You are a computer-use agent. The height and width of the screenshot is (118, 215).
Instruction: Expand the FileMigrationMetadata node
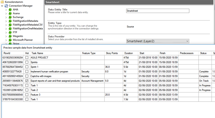click(x=6, y=21)
